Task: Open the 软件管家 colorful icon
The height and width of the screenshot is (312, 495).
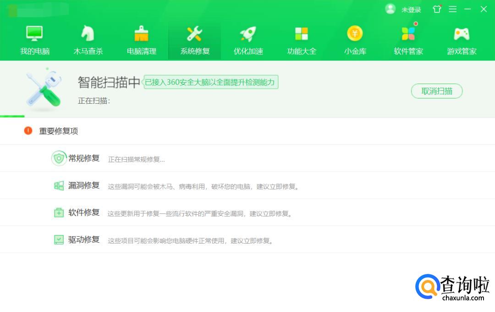Action: (x=408, y=33)
